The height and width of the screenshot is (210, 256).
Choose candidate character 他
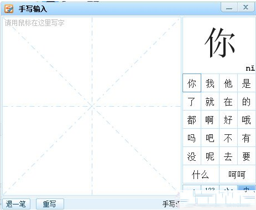click(228, 83)
